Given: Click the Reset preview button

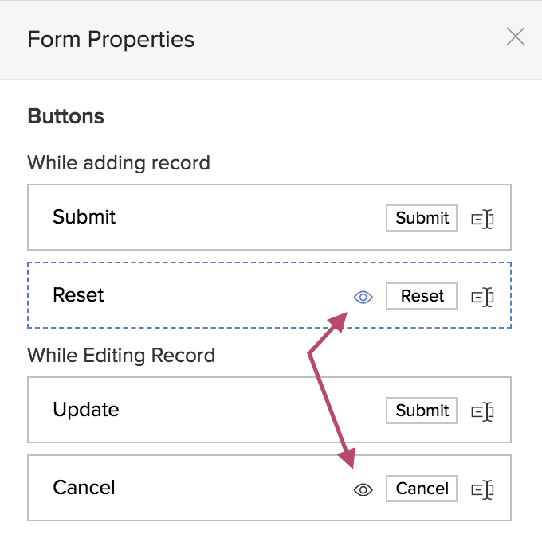Looking at the screenshot, I should 422,296.
